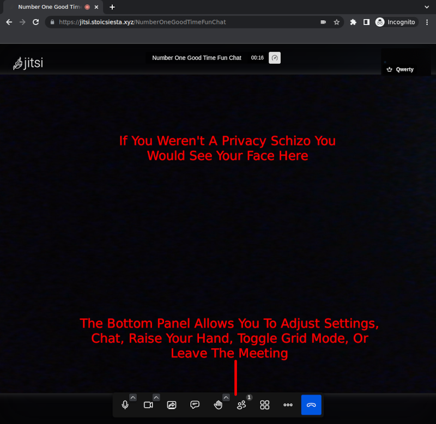Open the participants pane
This screenshot has width=436, height=424.
pyautogui.click(x=241, y=405)
